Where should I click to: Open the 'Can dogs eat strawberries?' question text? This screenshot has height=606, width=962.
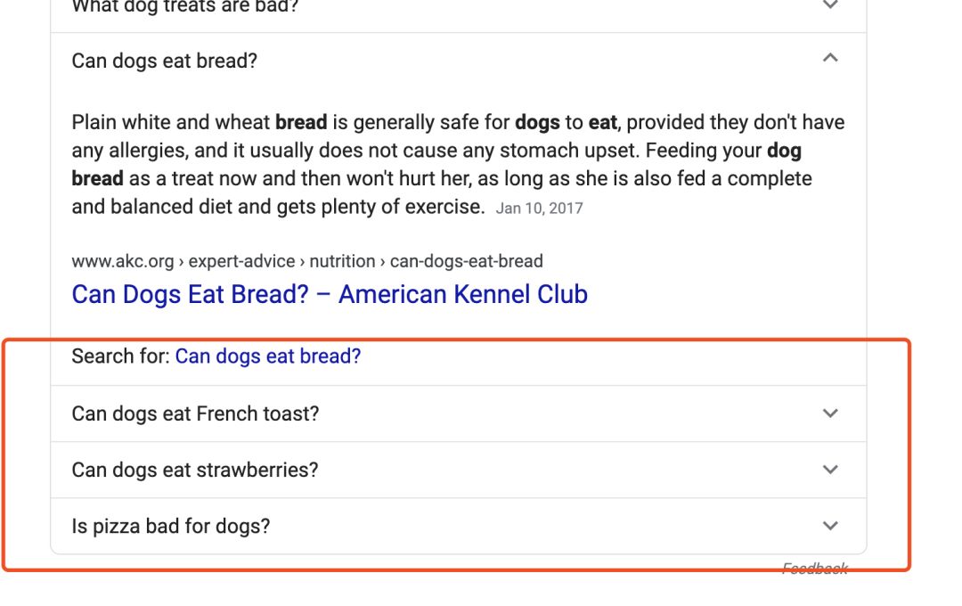pos(194,470)
